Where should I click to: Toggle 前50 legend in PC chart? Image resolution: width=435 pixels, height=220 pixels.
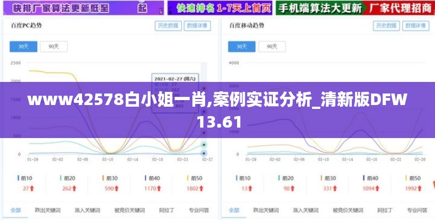(195, 178)
